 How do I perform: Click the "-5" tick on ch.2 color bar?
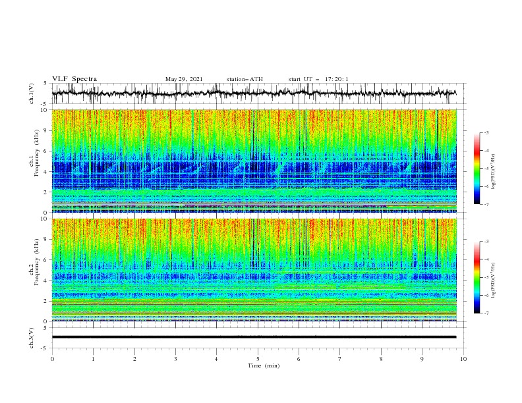(x=486, y=277)
